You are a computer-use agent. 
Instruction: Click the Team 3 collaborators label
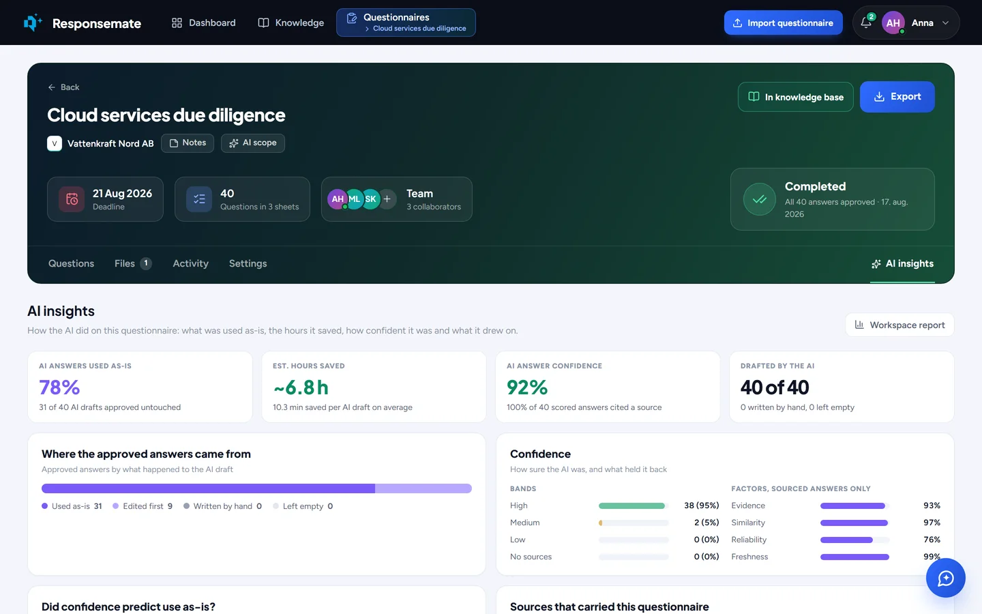coord(434,199)
